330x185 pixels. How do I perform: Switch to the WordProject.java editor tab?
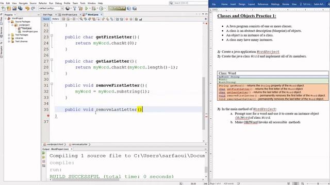tap(69, 15)
